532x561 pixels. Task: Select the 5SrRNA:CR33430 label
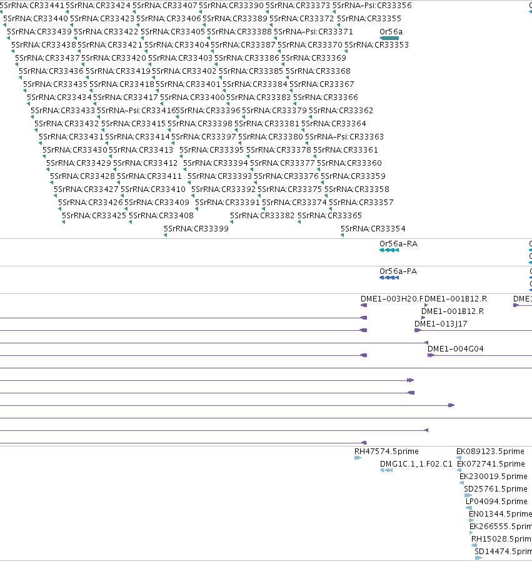(75, 150)
